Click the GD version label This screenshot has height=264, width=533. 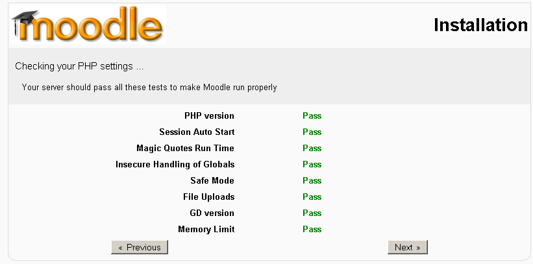point(210,213)
